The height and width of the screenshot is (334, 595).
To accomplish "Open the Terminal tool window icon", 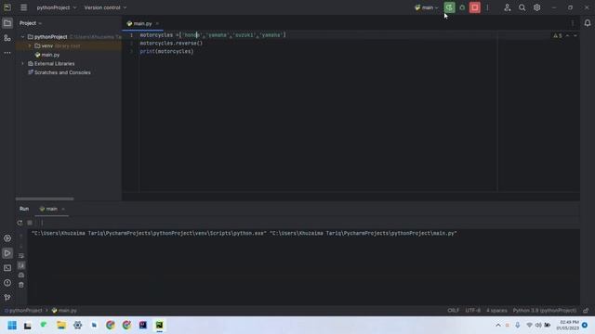I will [x=7, y=268].
